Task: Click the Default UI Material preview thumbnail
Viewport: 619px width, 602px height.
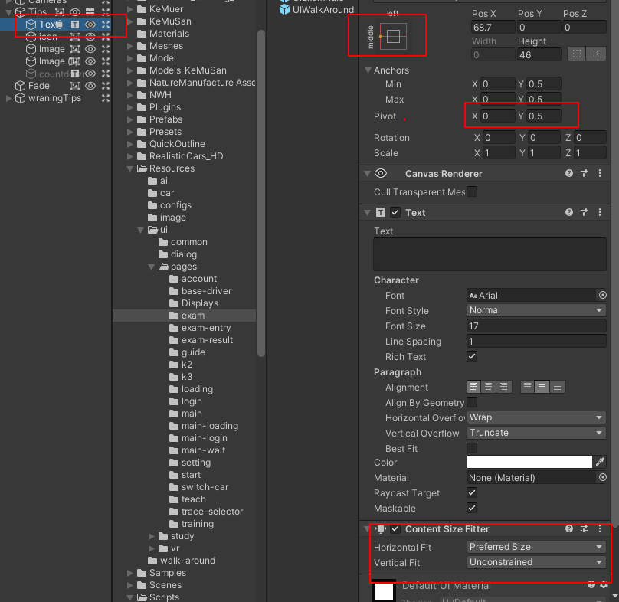Action: coord(384,591)
